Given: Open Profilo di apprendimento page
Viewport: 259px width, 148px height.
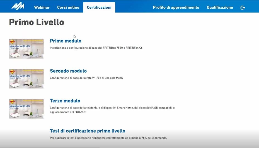Looking at the screenshot, I should (x=176, y=8).
